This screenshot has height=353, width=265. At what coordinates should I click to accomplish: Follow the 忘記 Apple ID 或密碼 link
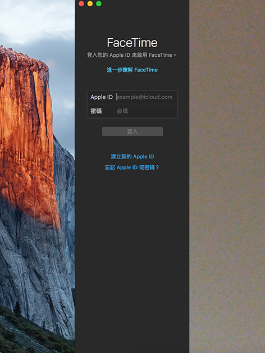tap(132, 168)
